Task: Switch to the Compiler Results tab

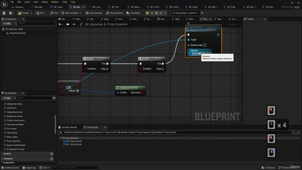Action: tap(68, 127)
